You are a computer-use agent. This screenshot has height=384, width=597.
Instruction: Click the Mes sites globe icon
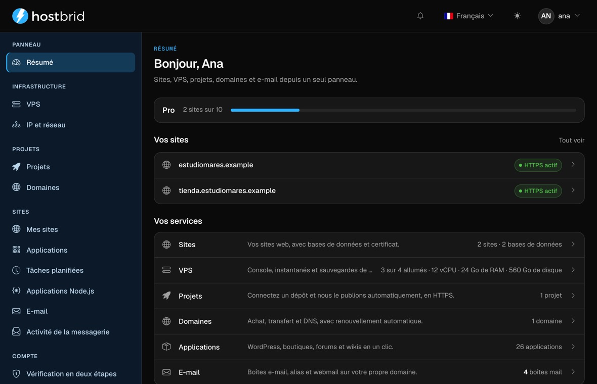16,229
